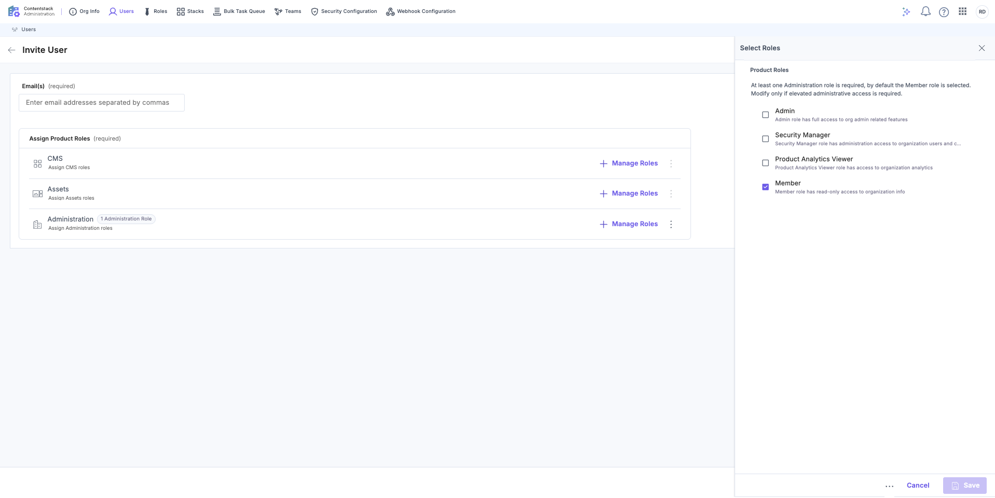This screenshot has width=995, height=498.
Task: Focus the Email(s) input field
Action: pos(102,103)
